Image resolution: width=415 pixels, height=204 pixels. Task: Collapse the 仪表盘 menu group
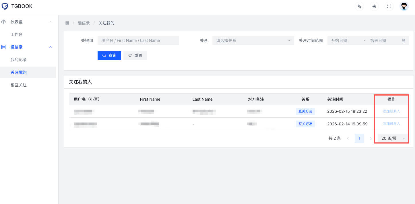pos(51,22)
